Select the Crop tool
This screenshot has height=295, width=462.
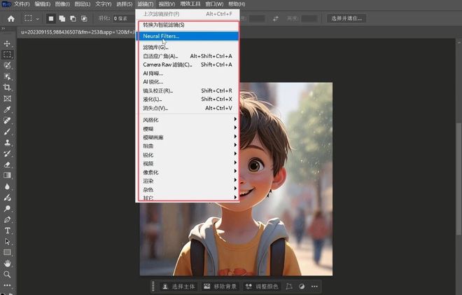click(7, 88)
